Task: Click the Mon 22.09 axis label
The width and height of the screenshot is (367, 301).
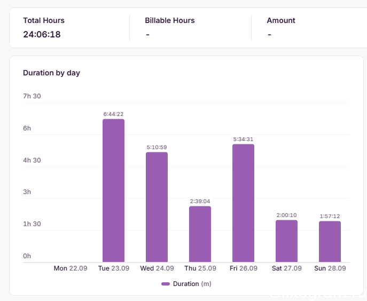Action: (x=71, y=268)
